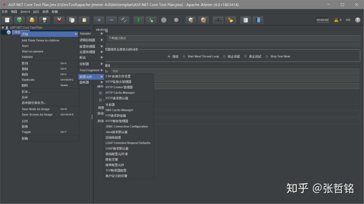Viewport: 364px width, 204px height.
Task: Select the 继续 radio button
Action: tap(169, 56)
